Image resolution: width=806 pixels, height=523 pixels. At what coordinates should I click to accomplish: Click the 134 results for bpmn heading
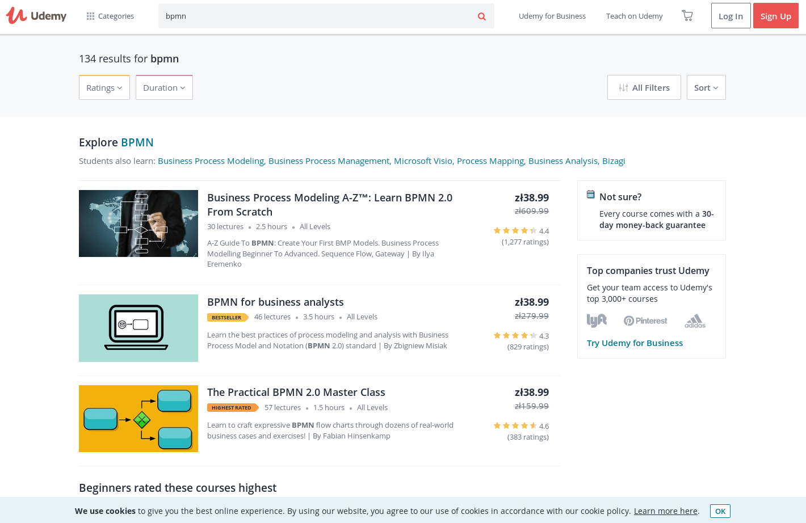(x=129, y=59)
